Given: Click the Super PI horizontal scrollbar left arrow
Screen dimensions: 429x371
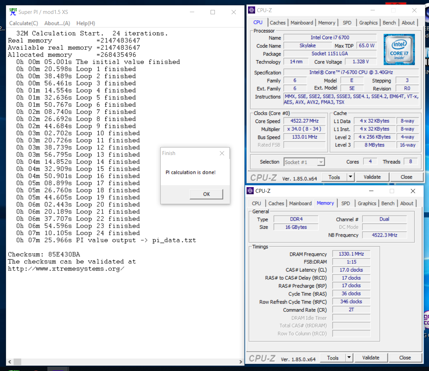Looking at the screenshot, I should pos(10,362).
